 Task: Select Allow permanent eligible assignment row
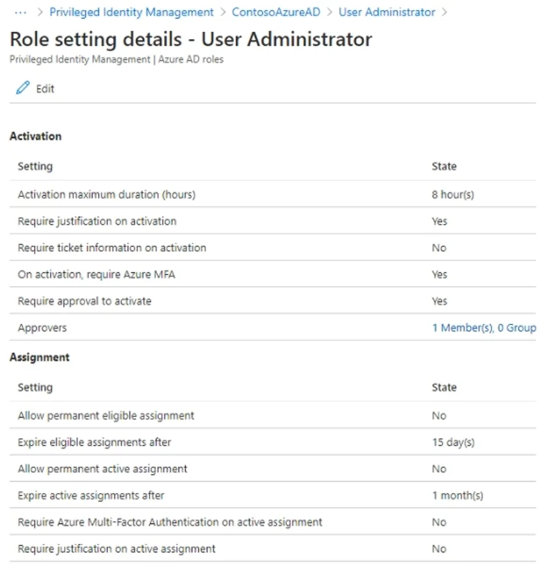tap(273, 415)
